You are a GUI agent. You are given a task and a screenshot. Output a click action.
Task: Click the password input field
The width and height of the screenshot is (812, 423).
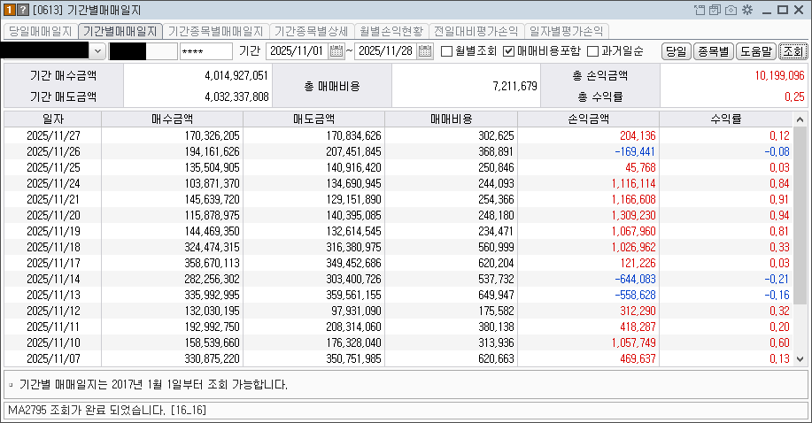[205, 51]
